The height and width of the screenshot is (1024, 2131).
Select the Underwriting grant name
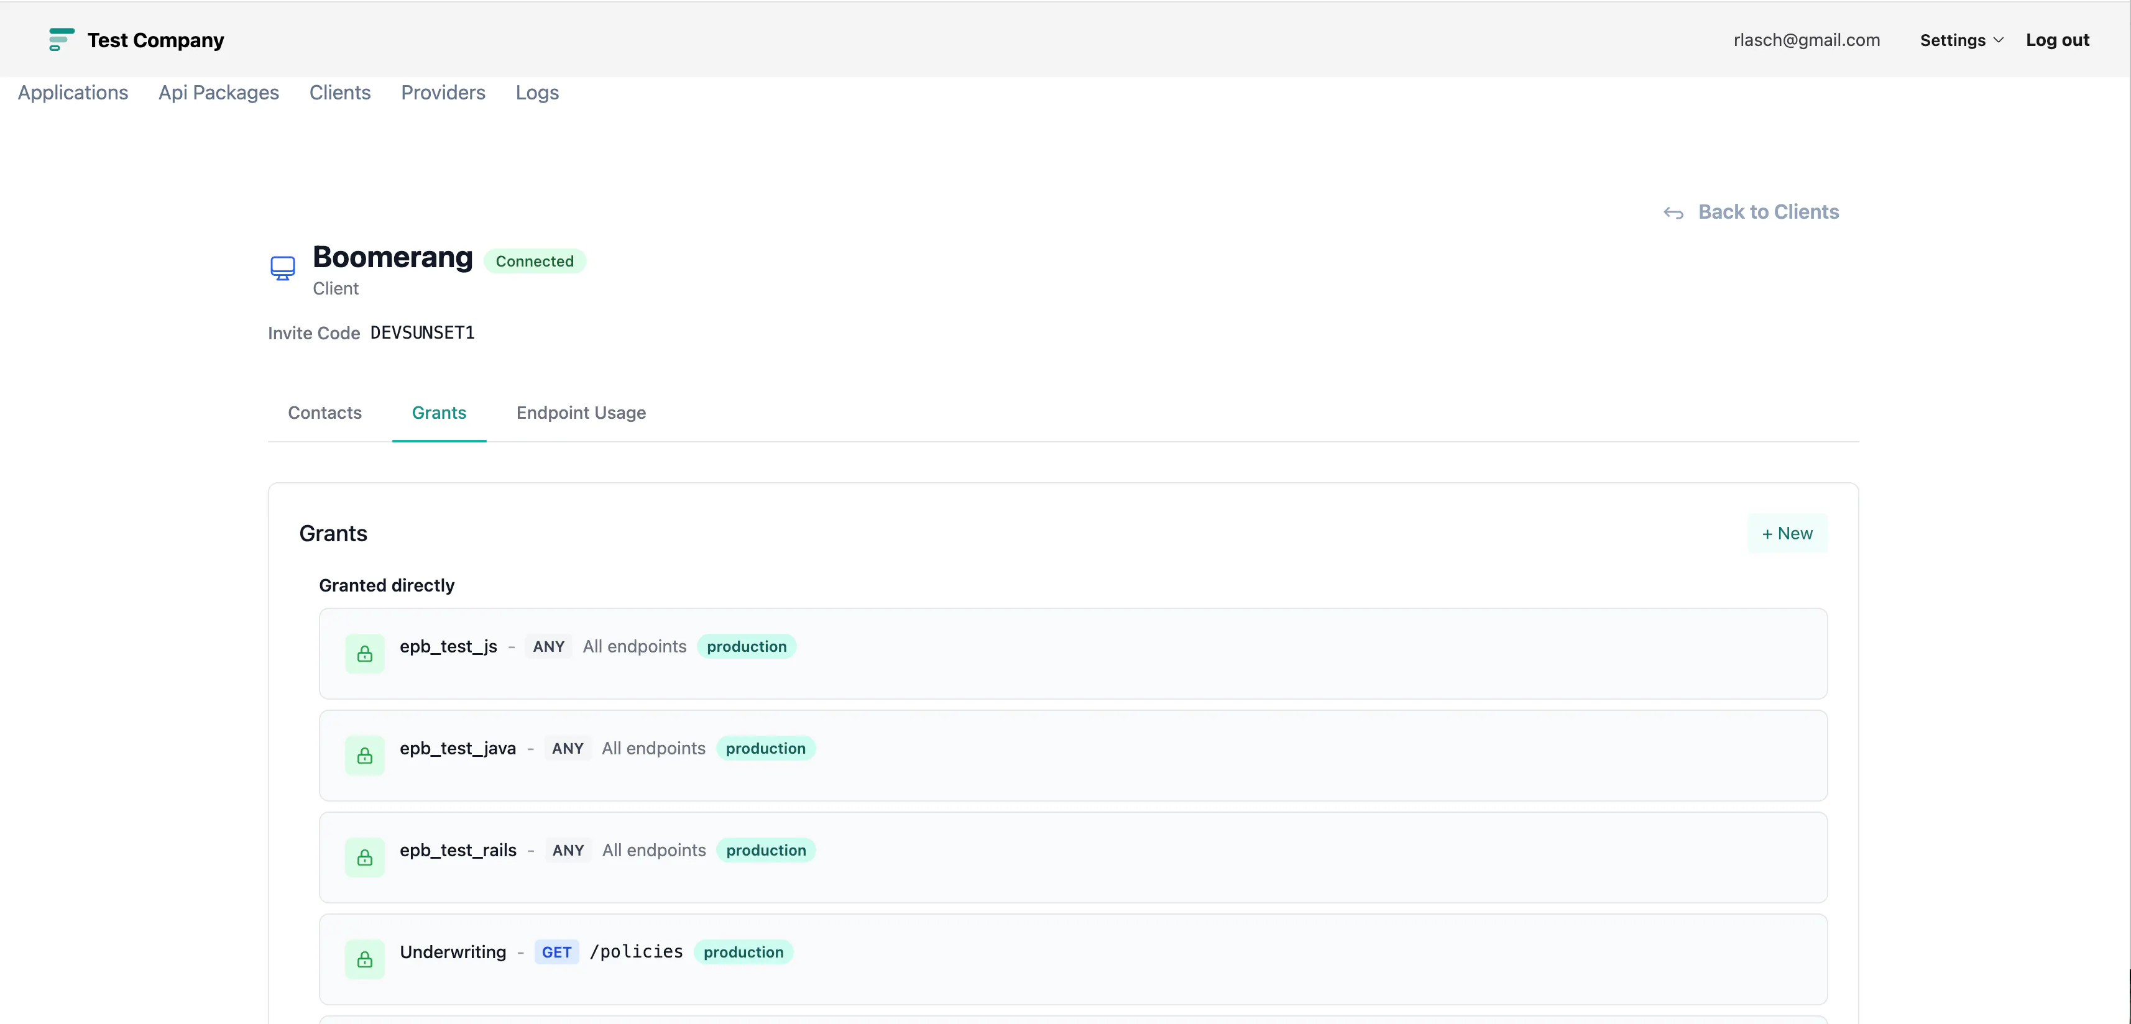tap(453, 952)
